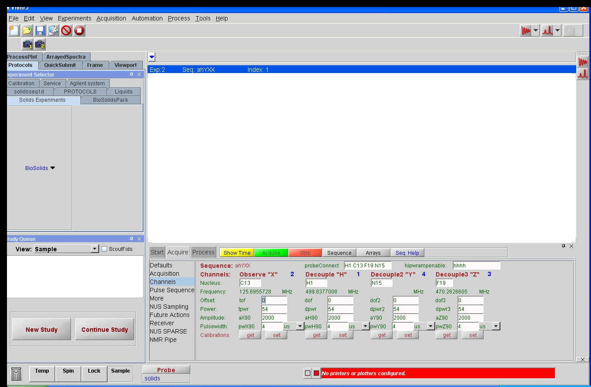Image resolution: width=591 pixels, height=387 pixels.
Task: Open the Acquisition menu
Action: click(x=111, y=18)
